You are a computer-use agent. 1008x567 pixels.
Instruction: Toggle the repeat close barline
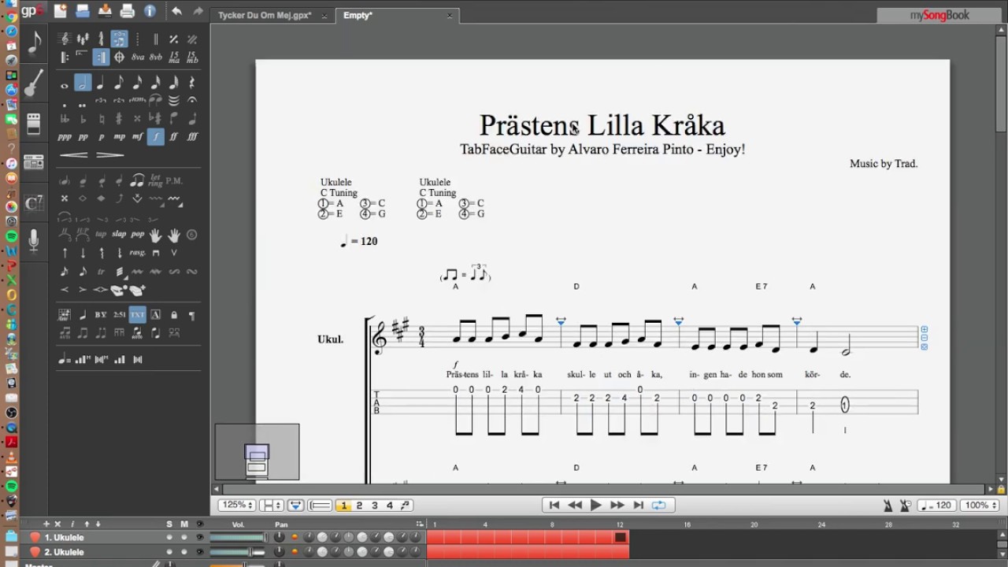101,57
